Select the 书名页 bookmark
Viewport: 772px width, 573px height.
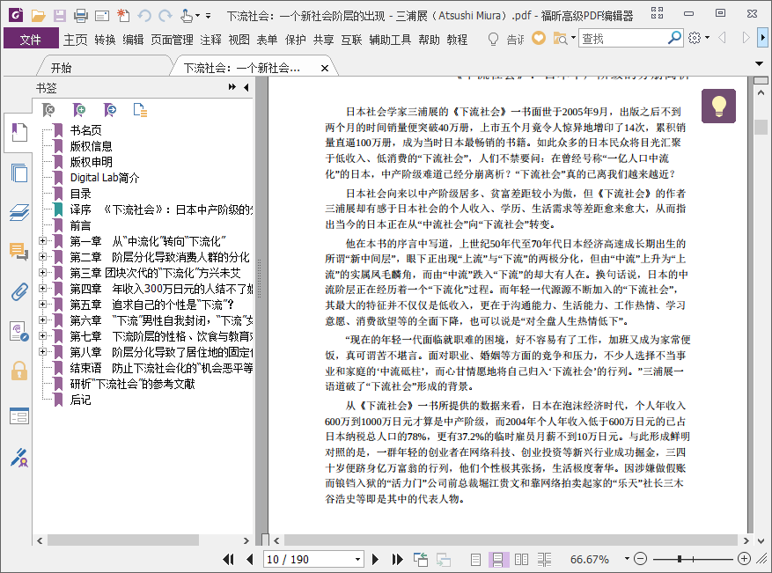tap(85, 130)
